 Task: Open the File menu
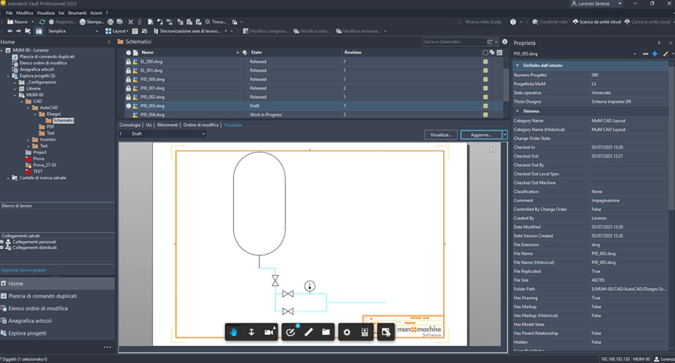[x=9, y=13]
